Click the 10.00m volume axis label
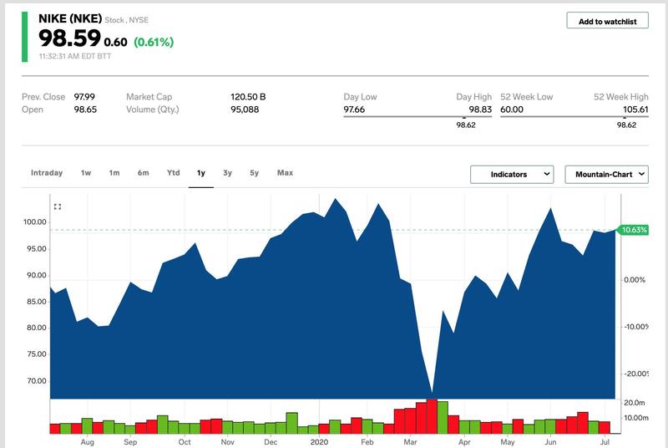This screenshot has width=668, height=448. click(636, 418)
